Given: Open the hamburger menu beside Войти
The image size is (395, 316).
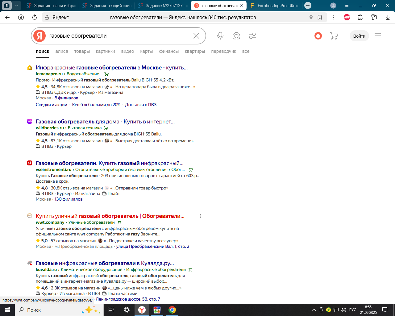Looking at the screenshot, I should pyautogui.click(x=378, y=36).
